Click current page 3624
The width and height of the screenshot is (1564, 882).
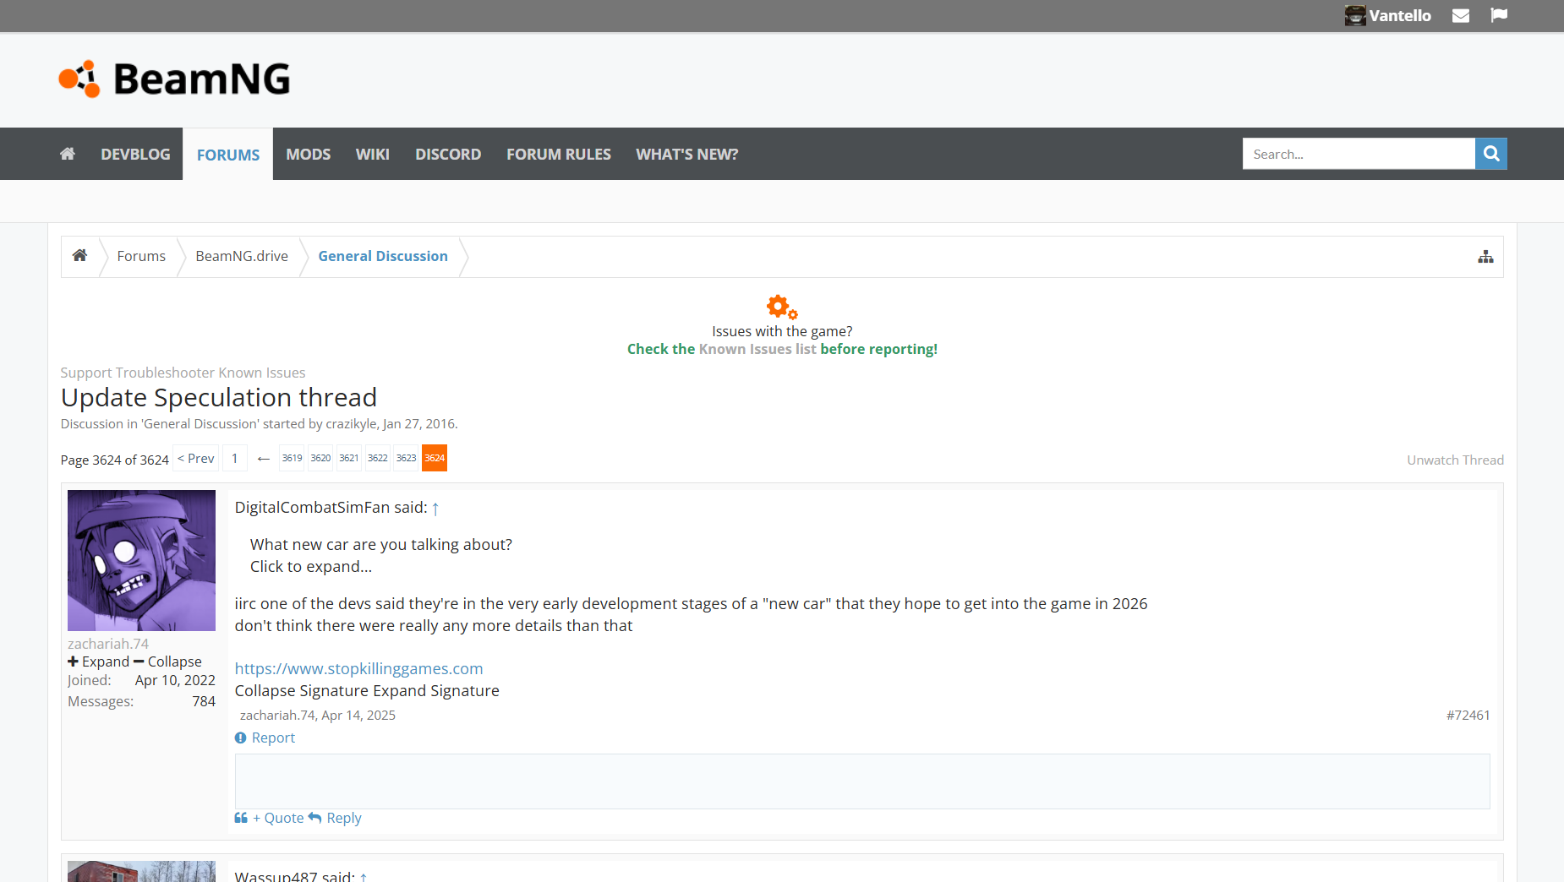(435, 458)
